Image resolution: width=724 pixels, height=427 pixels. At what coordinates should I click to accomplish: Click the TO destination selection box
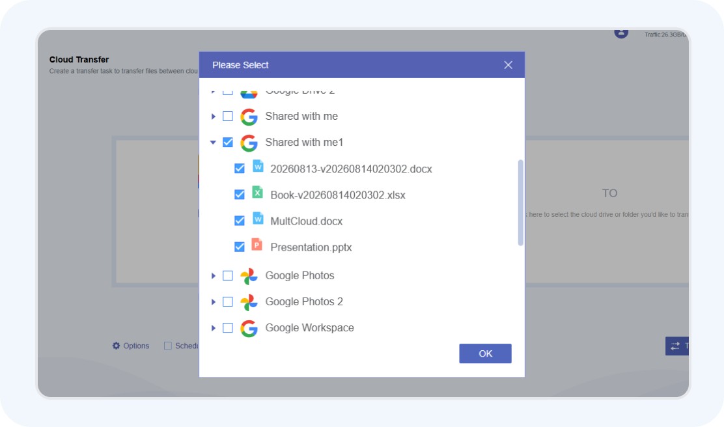click(607, 212)
